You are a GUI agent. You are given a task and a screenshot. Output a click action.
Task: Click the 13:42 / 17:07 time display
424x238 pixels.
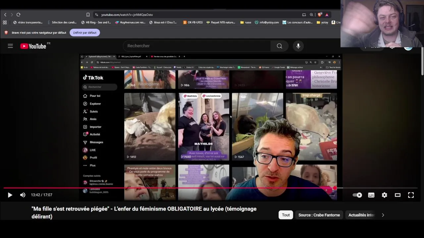point(41,195)
